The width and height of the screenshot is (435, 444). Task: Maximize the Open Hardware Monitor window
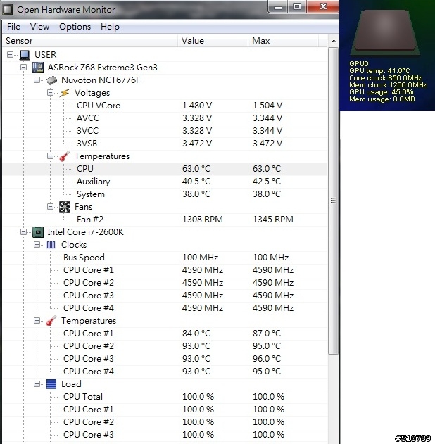(297, 6)
